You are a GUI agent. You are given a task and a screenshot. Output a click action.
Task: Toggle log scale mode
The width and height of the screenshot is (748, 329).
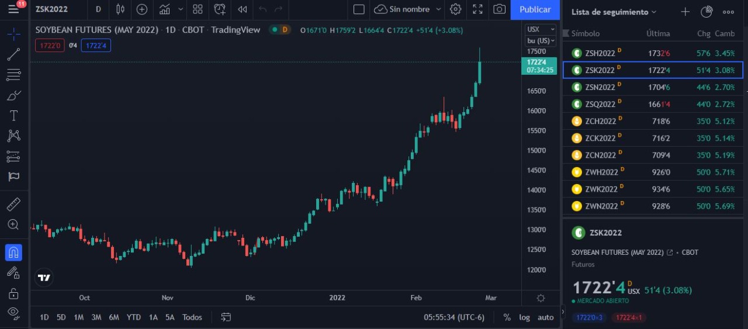click(524, 317)
